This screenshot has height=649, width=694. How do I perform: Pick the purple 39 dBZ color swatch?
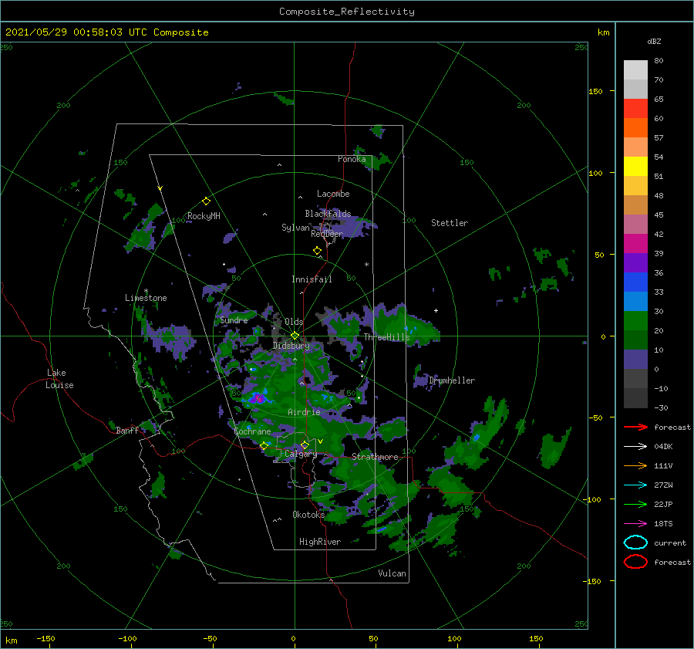(635, 262)
